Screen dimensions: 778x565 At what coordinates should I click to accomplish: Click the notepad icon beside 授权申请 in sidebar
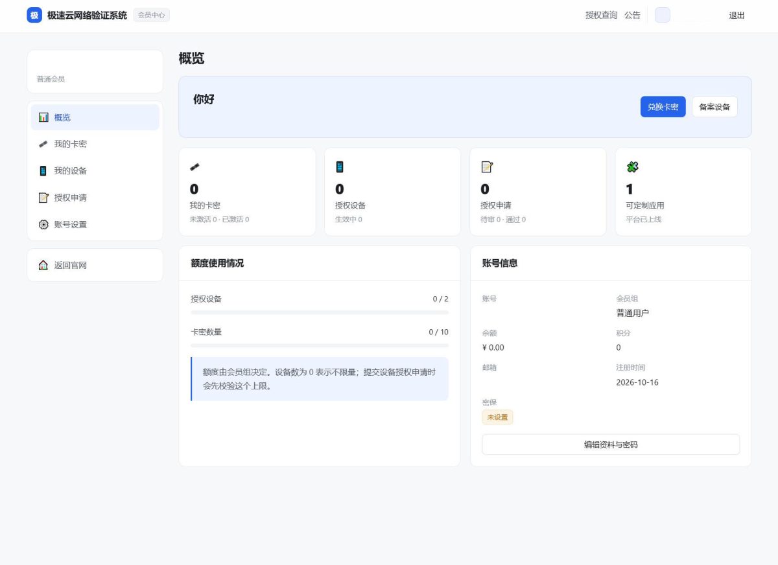click(x=43, y=198)
